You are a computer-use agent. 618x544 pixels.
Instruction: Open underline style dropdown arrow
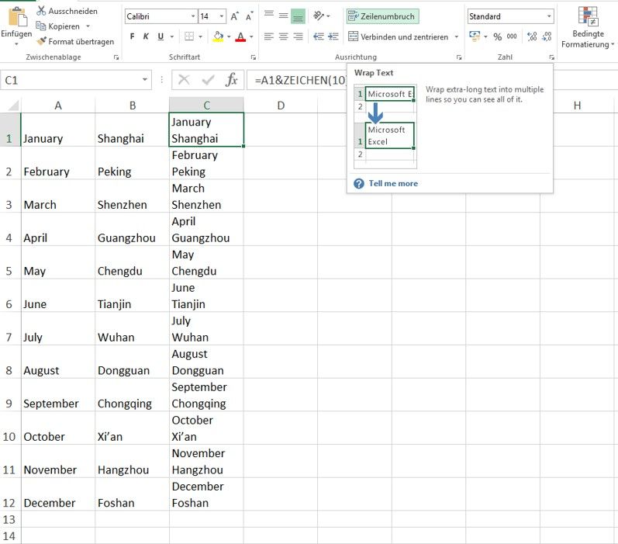[x=172, y=36]
